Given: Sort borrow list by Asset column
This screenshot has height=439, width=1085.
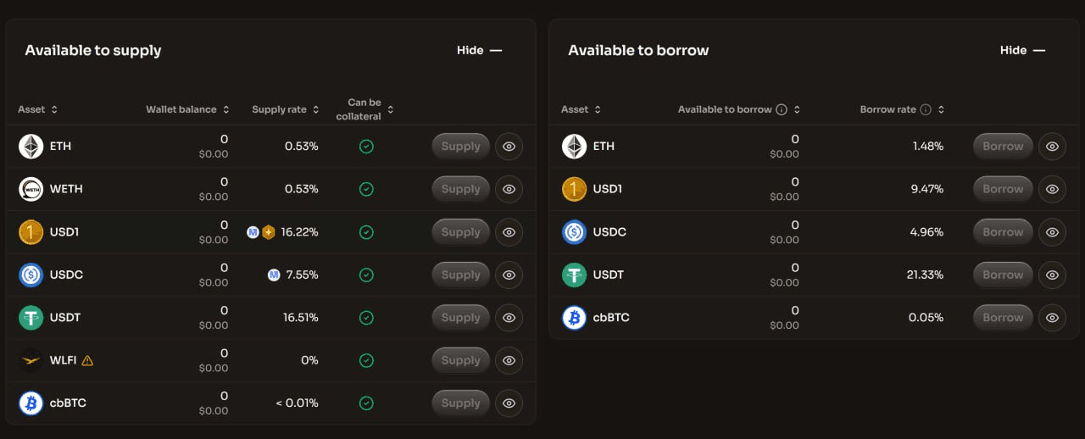Looking at the screenshot, I should (581, 109).
